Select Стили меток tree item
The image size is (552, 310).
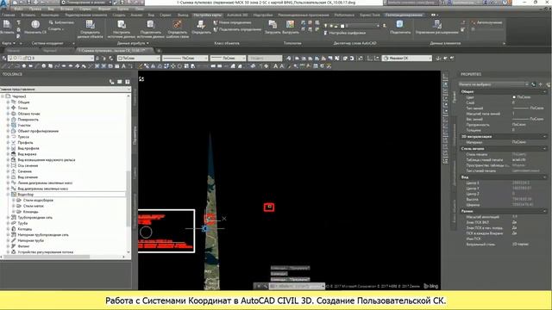click(34, 206)
